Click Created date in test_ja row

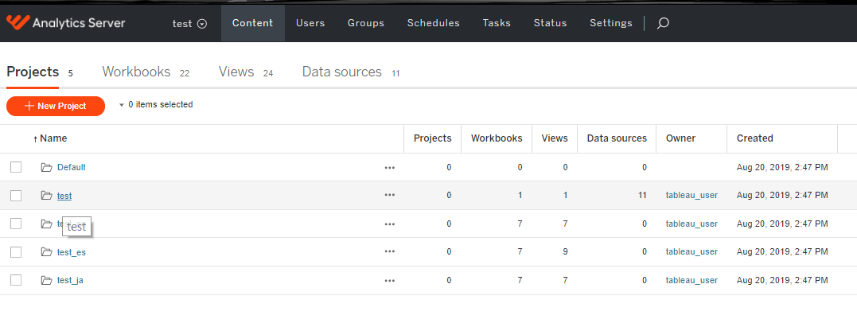tap(782, 280)
